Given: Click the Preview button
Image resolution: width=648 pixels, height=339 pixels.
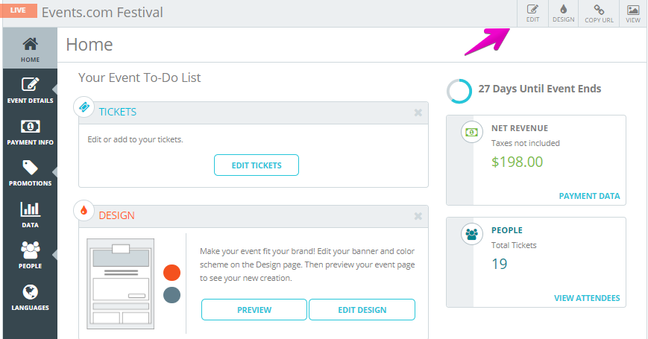Looking at the screenshot, I should pos(254,310).
